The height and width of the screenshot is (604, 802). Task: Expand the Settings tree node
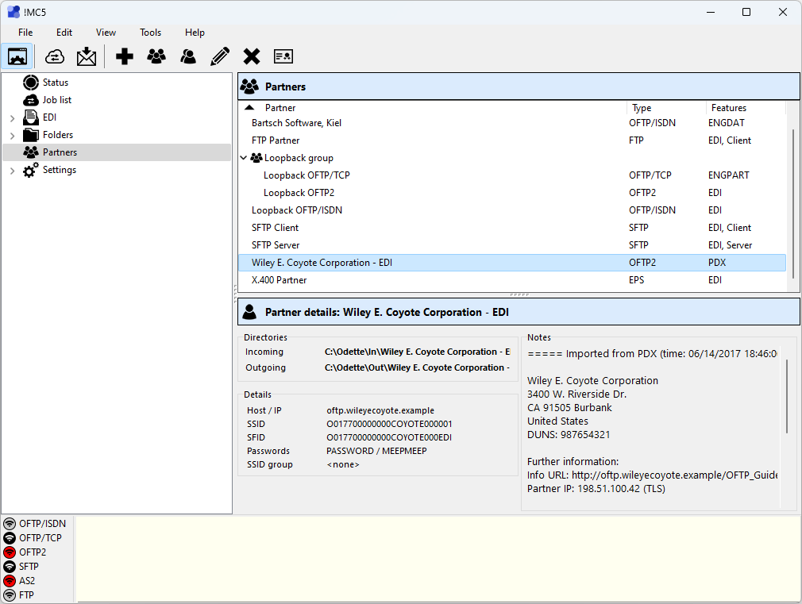click(x=12, y=171)
